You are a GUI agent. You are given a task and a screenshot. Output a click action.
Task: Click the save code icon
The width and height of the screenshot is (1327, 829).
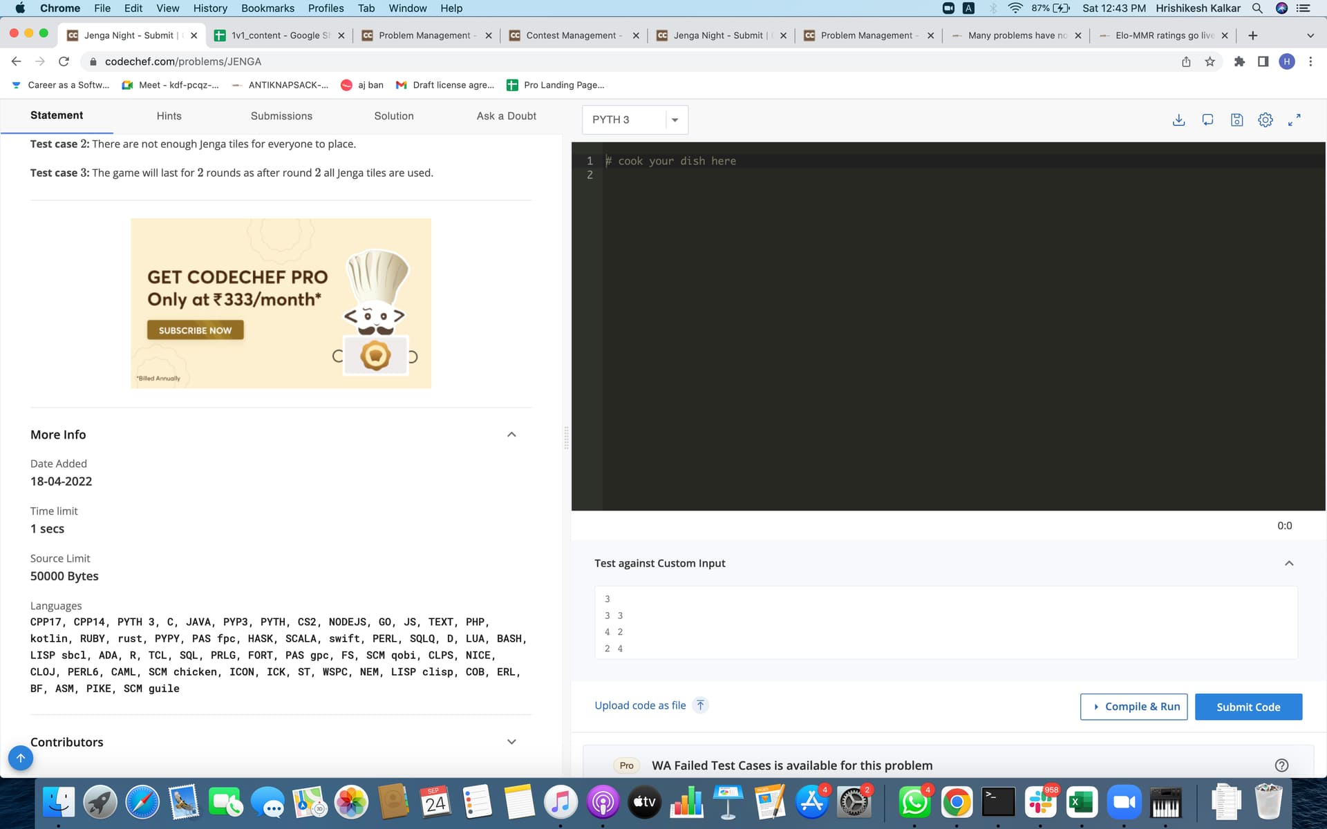1236,120
